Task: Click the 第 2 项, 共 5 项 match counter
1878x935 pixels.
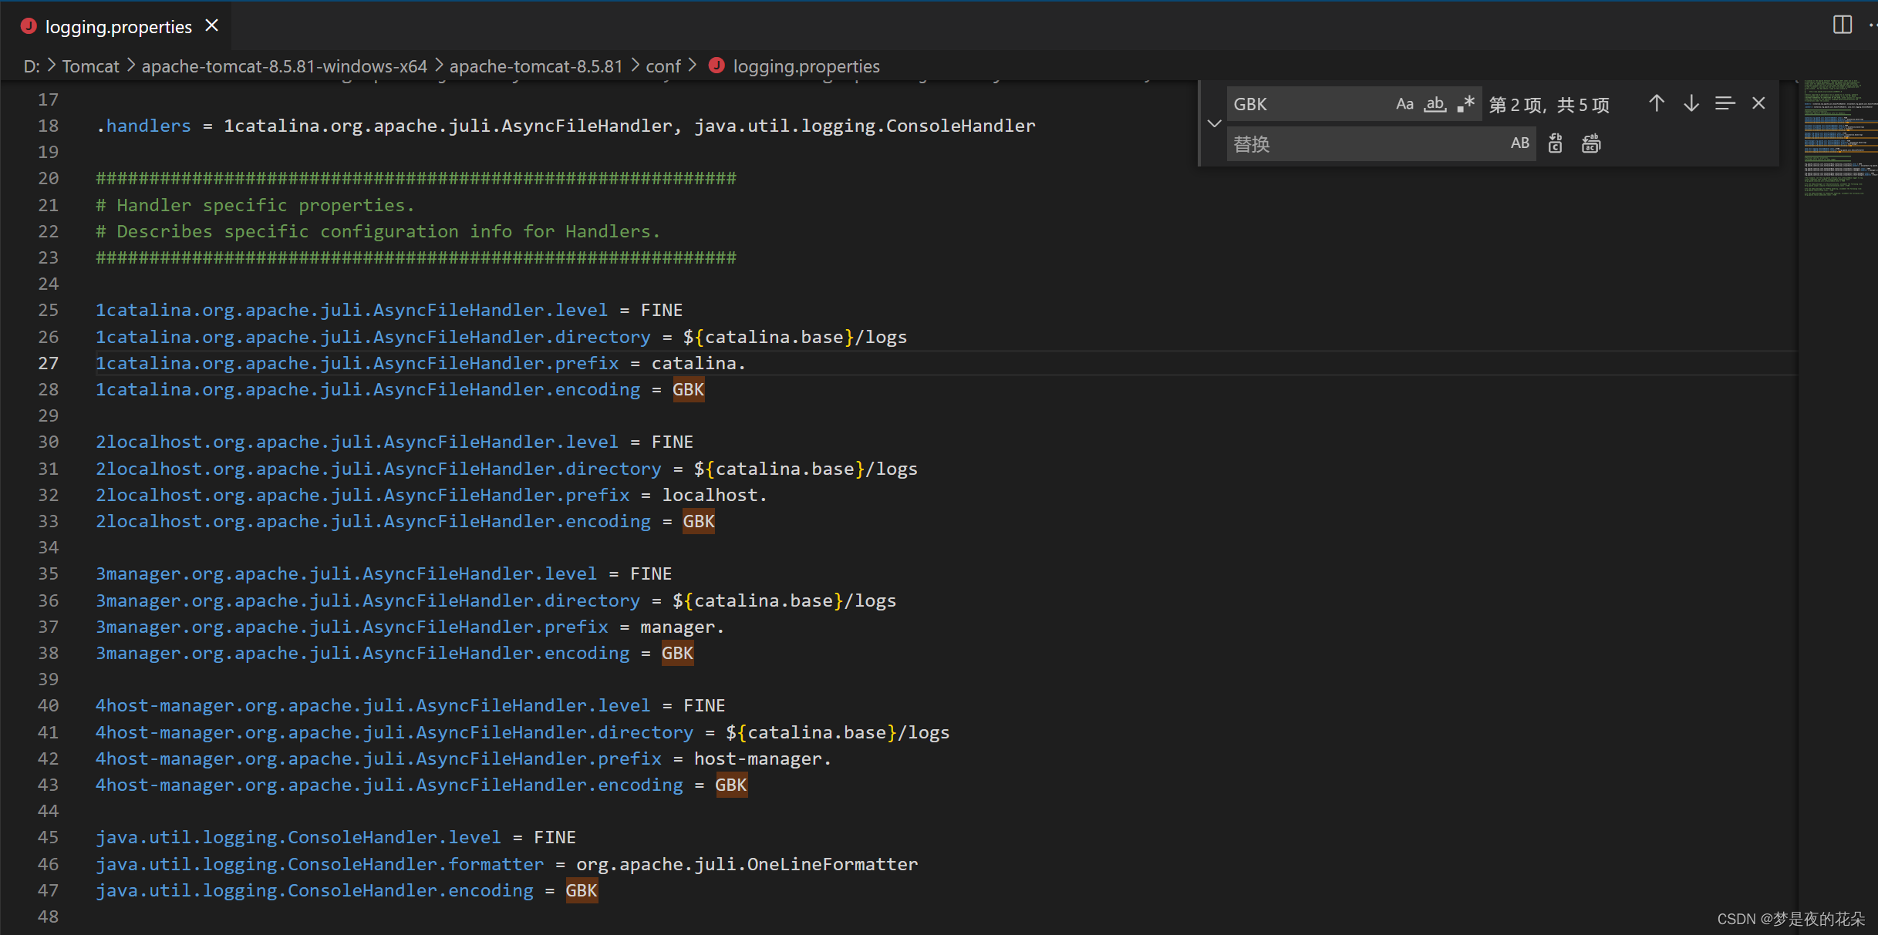Action: [1549, 104]
